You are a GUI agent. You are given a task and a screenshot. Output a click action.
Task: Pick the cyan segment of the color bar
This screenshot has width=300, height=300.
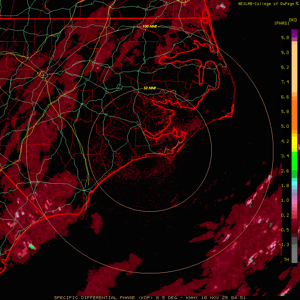click(294, 183)
